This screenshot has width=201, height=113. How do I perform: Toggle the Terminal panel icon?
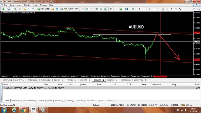(29, 9)
